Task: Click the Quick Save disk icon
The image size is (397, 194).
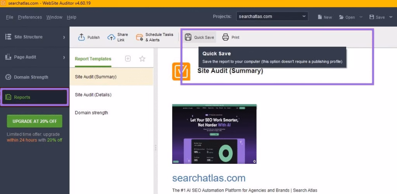Action: click(188, 37)
